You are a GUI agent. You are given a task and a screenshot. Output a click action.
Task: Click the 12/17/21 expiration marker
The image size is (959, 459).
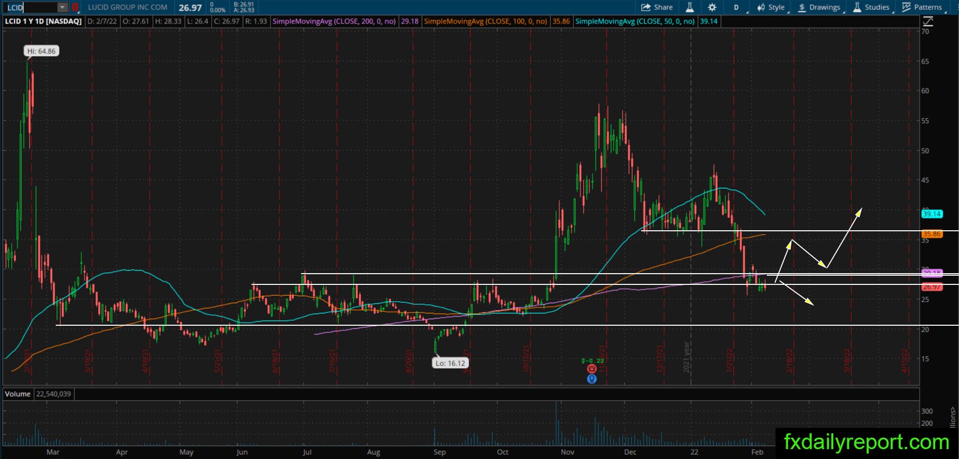(x=660, y=359)
